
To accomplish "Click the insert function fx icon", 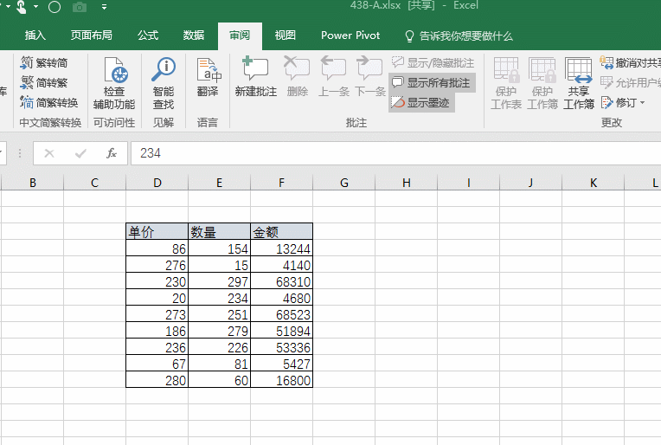I will pyautogui.click(x=111, y=153).
